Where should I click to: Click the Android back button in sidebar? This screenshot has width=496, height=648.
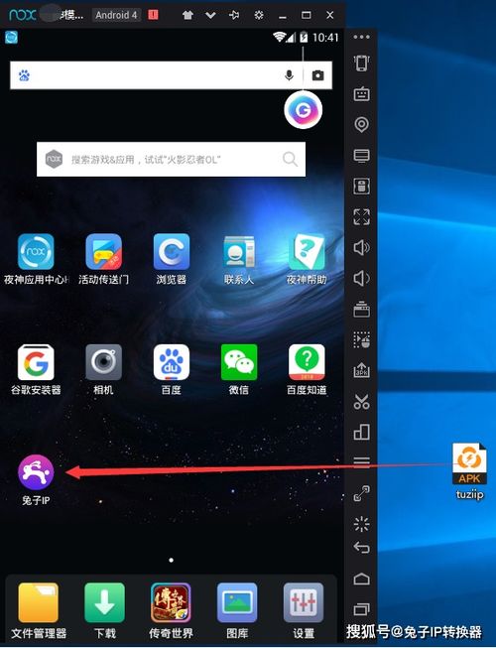point(361,548)
